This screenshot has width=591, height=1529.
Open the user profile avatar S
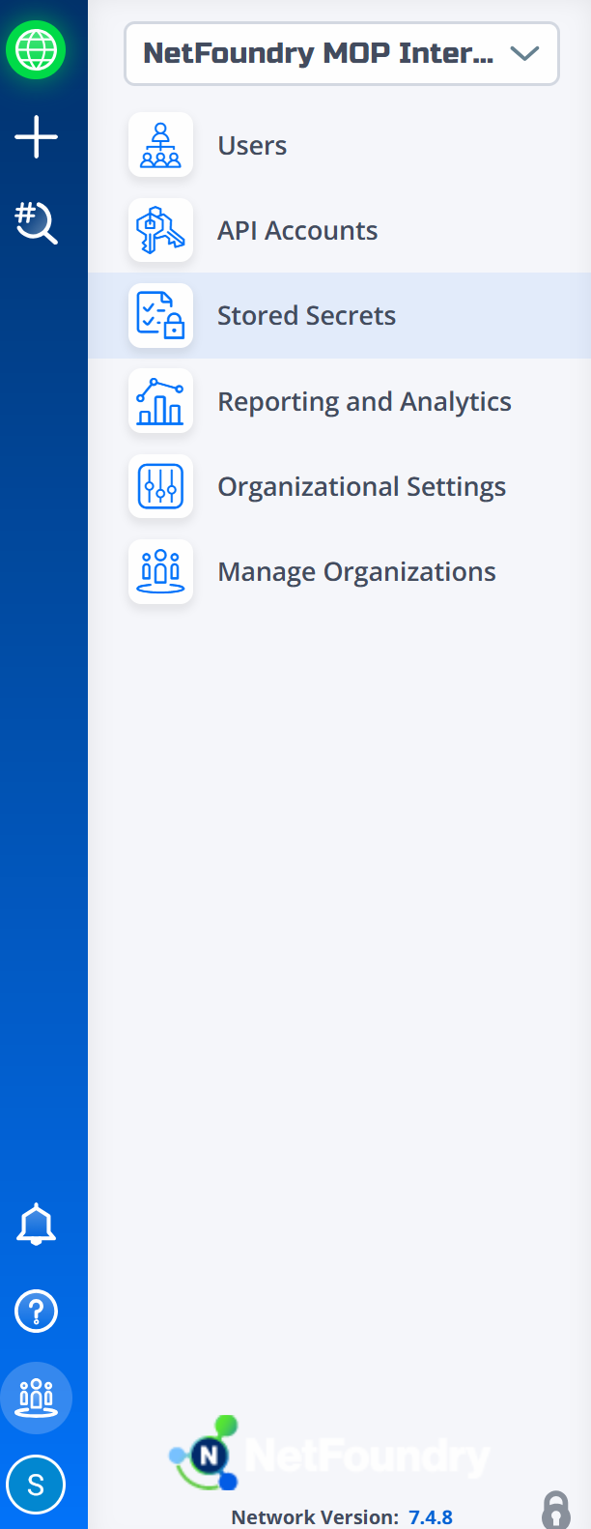tap(36, 1485)
